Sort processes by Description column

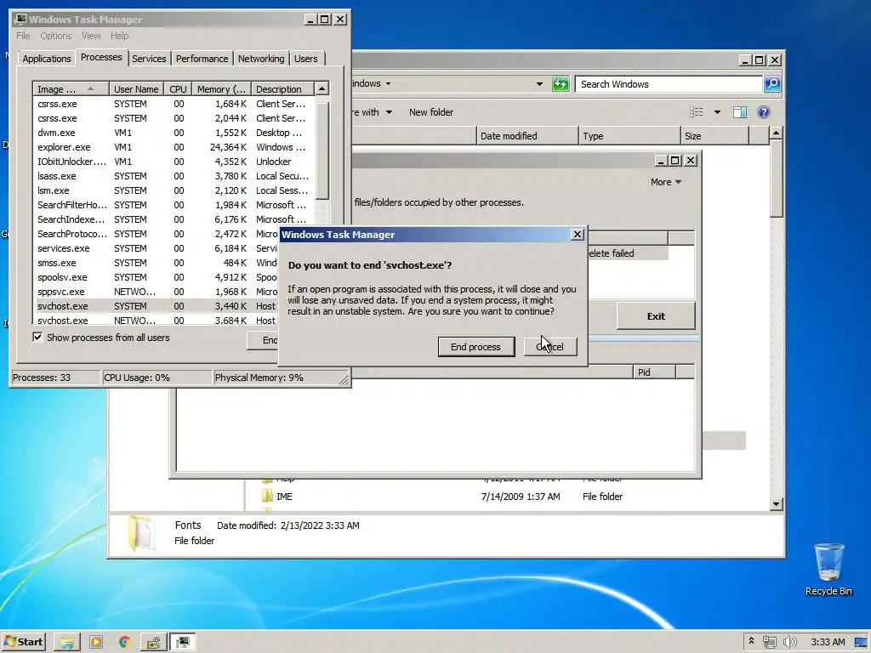coord(282,88)
